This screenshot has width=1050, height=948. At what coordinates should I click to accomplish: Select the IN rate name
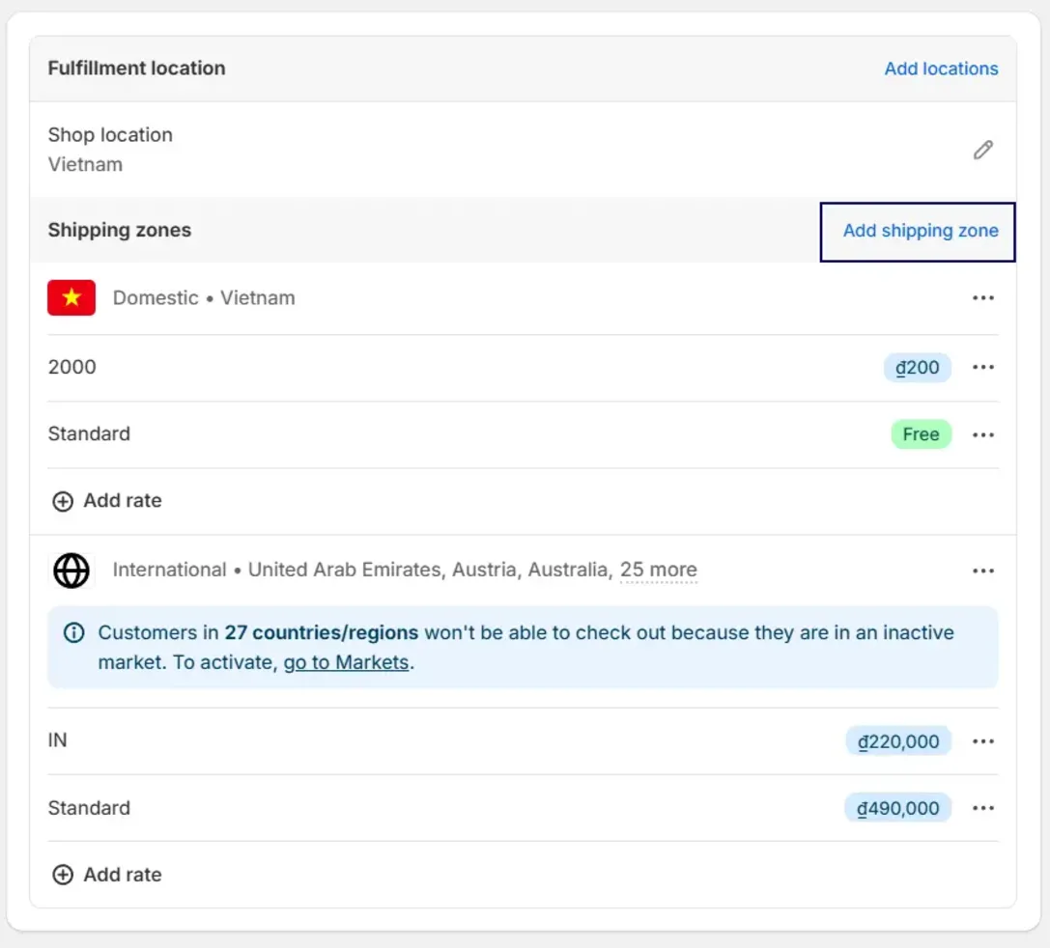click(58, 740)
